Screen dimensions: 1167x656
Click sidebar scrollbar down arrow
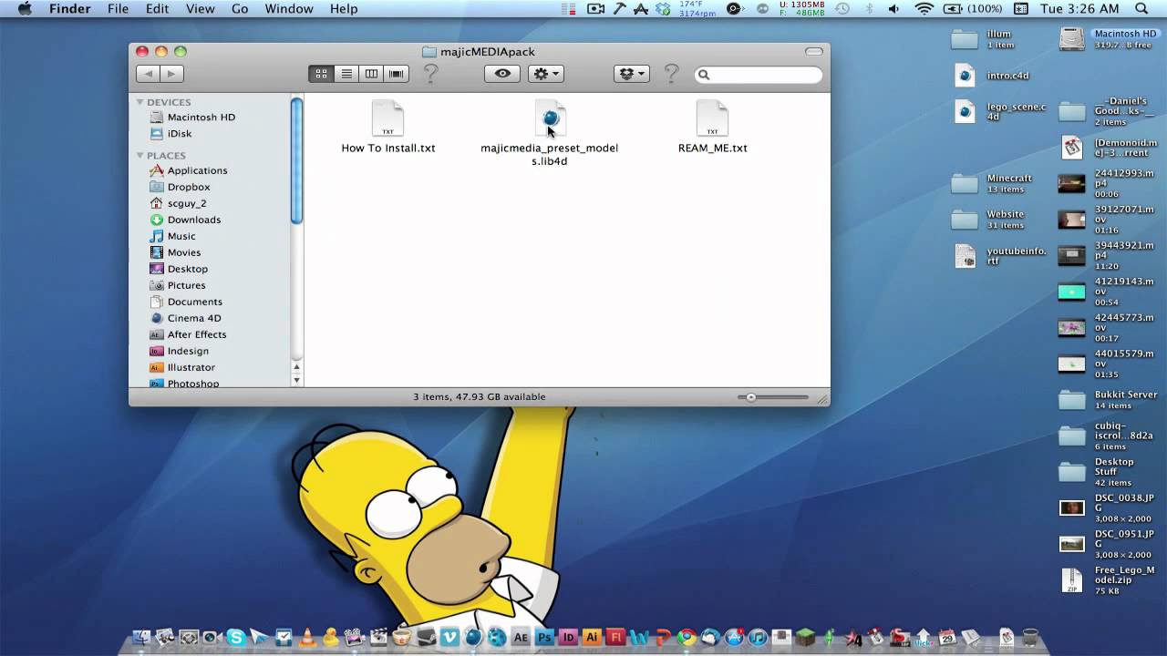click(296, 380)
